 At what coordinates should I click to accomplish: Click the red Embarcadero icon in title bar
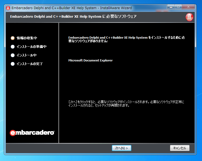[8, 8]
